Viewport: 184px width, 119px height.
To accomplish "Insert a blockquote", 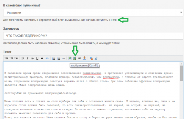I will click(x=42, y=58).
